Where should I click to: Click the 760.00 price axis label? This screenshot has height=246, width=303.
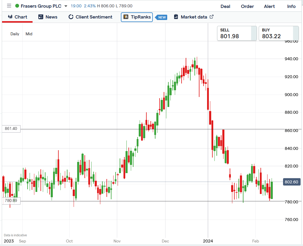click(291, 220)
